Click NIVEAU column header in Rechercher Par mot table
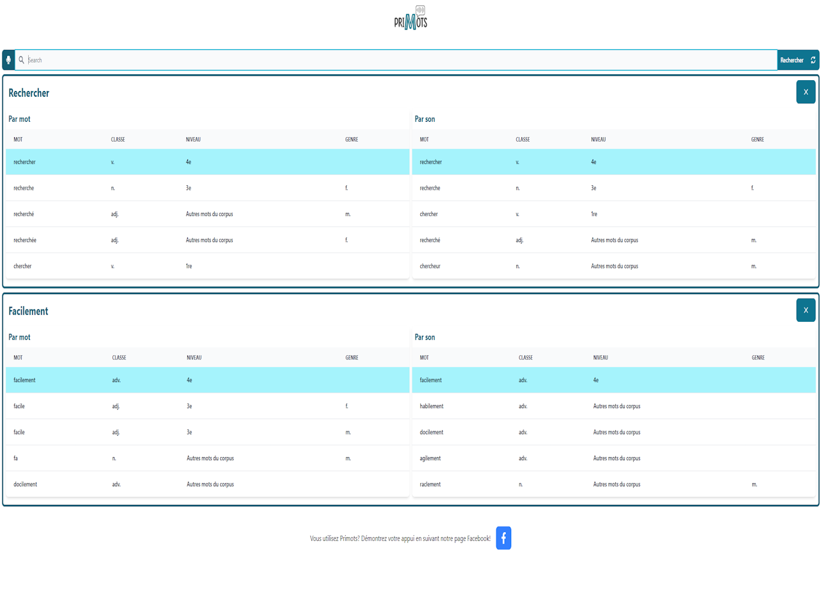The width and height of the screenshot is (821, 598). tap(194, 140)
